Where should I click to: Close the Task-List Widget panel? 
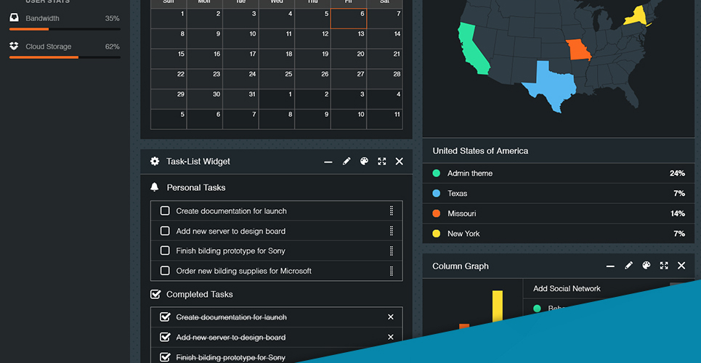coord(400,161)
